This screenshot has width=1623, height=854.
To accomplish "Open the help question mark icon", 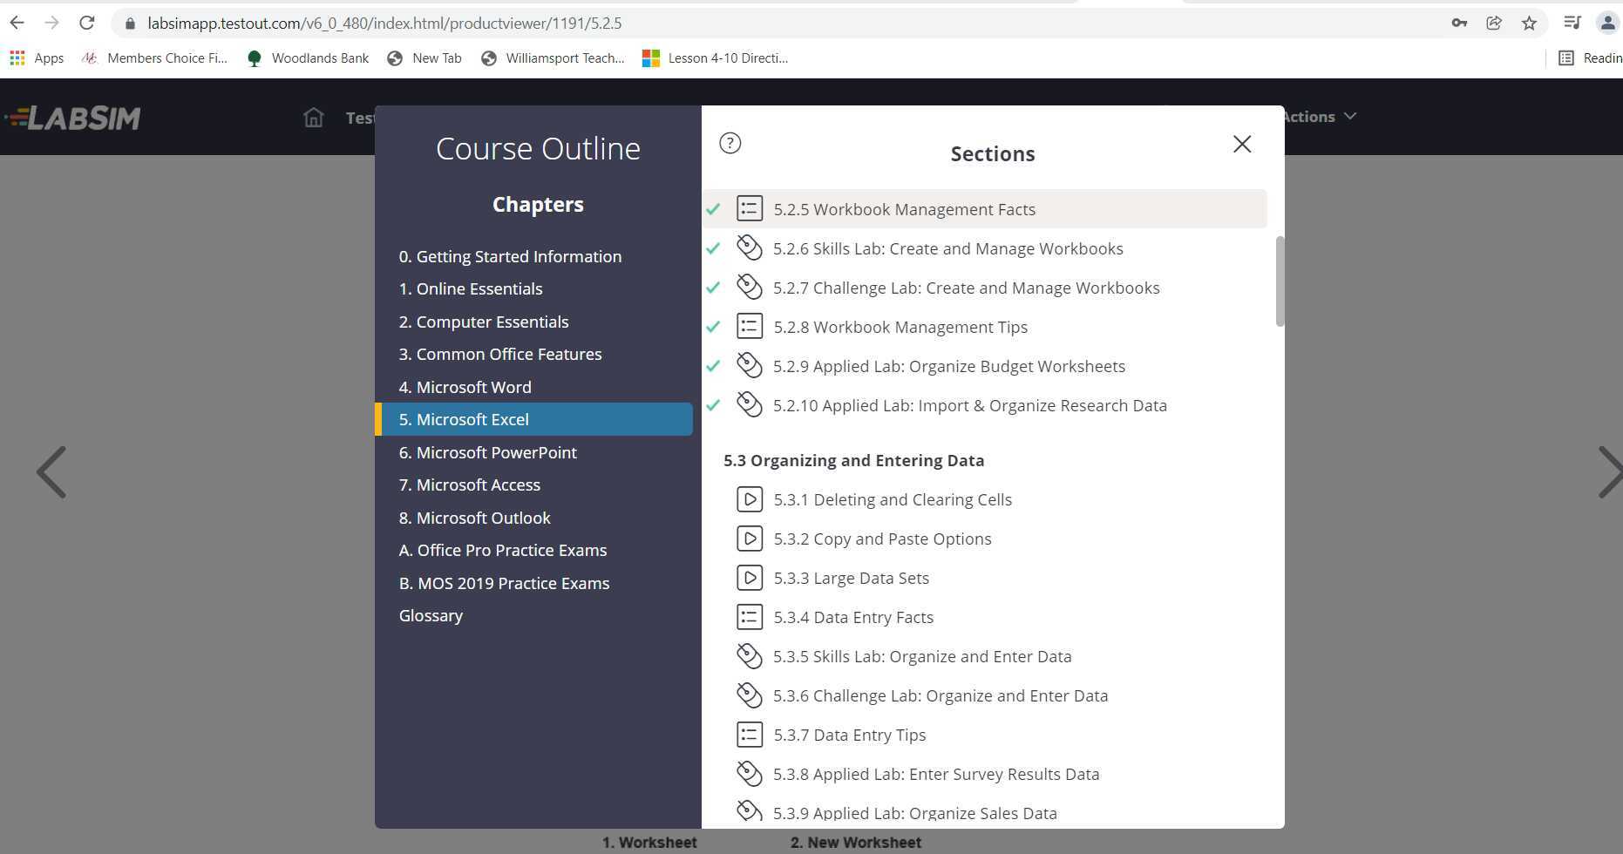I will click(x=730, y=143).
